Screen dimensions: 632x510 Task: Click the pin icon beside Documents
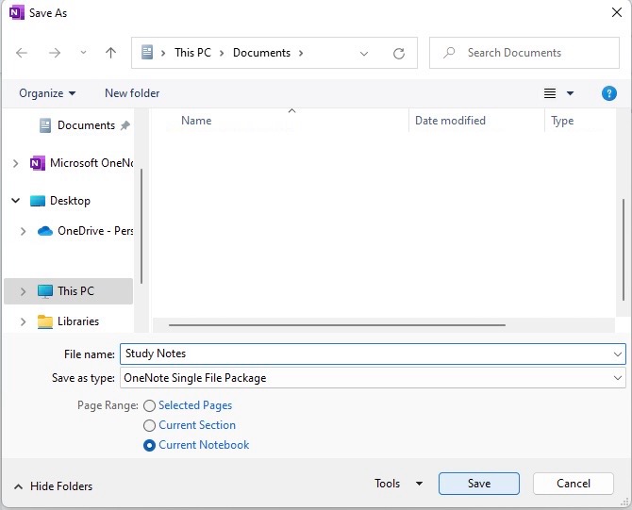click(x=125, y=125)
